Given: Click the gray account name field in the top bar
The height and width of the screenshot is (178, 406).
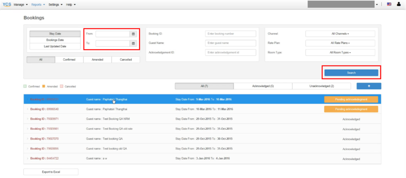Looking at the screenshot, I should 341,4.
